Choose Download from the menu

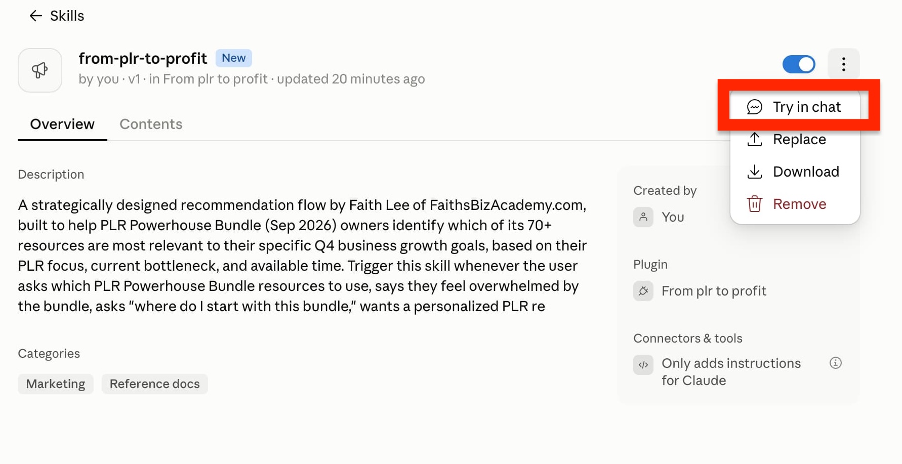point(795,172)
